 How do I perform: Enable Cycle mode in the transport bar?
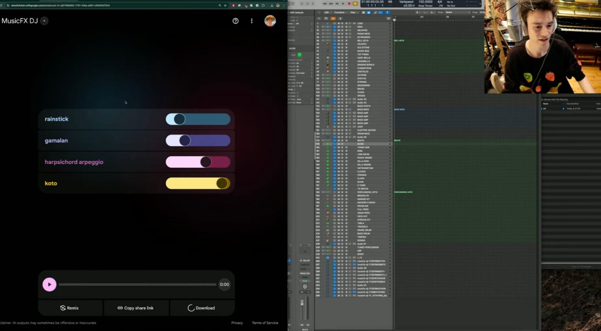[x=355, y=4]
